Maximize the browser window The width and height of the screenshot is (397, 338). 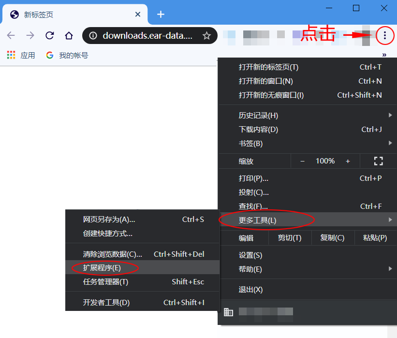click(x=356, y=8)
